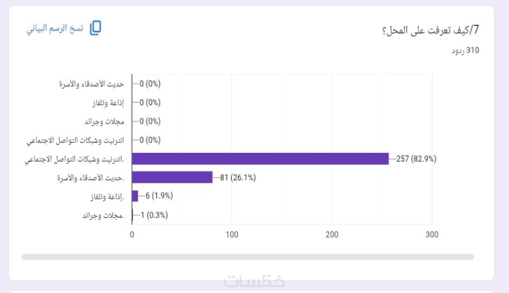Click the top مجلات وجرائد label with 0%
509x293 pixels.
[104, 122]
